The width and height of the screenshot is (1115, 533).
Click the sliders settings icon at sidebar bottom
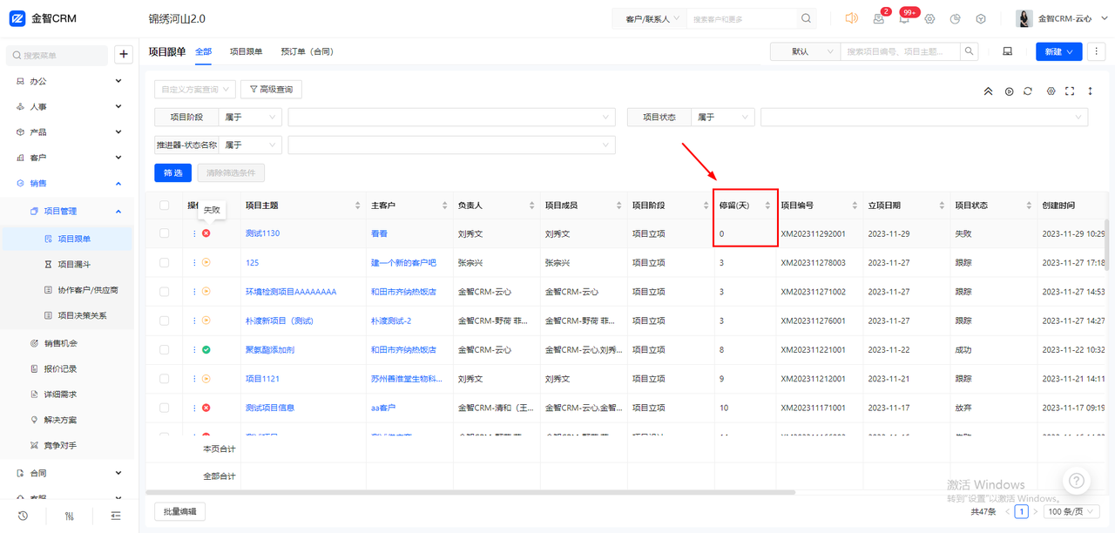[x=70, y=516]
